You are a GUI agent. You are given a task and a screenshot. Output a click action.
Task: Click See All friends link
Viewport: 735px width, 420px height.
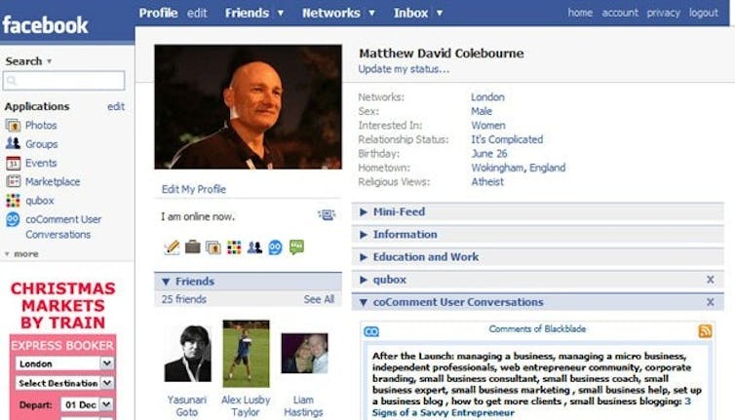(319, 299)
